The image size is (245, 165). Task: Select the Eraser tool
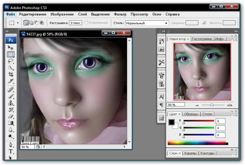11,116
